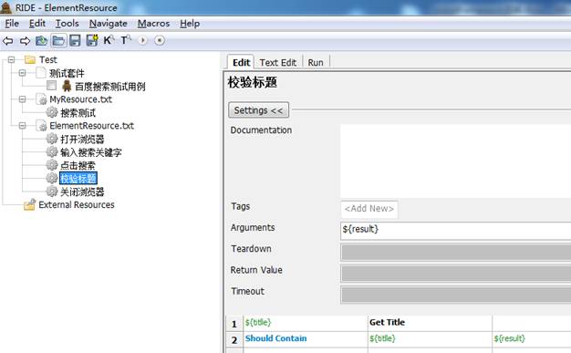
Task: Open the Help menu
Action: (x=190, y=24)
